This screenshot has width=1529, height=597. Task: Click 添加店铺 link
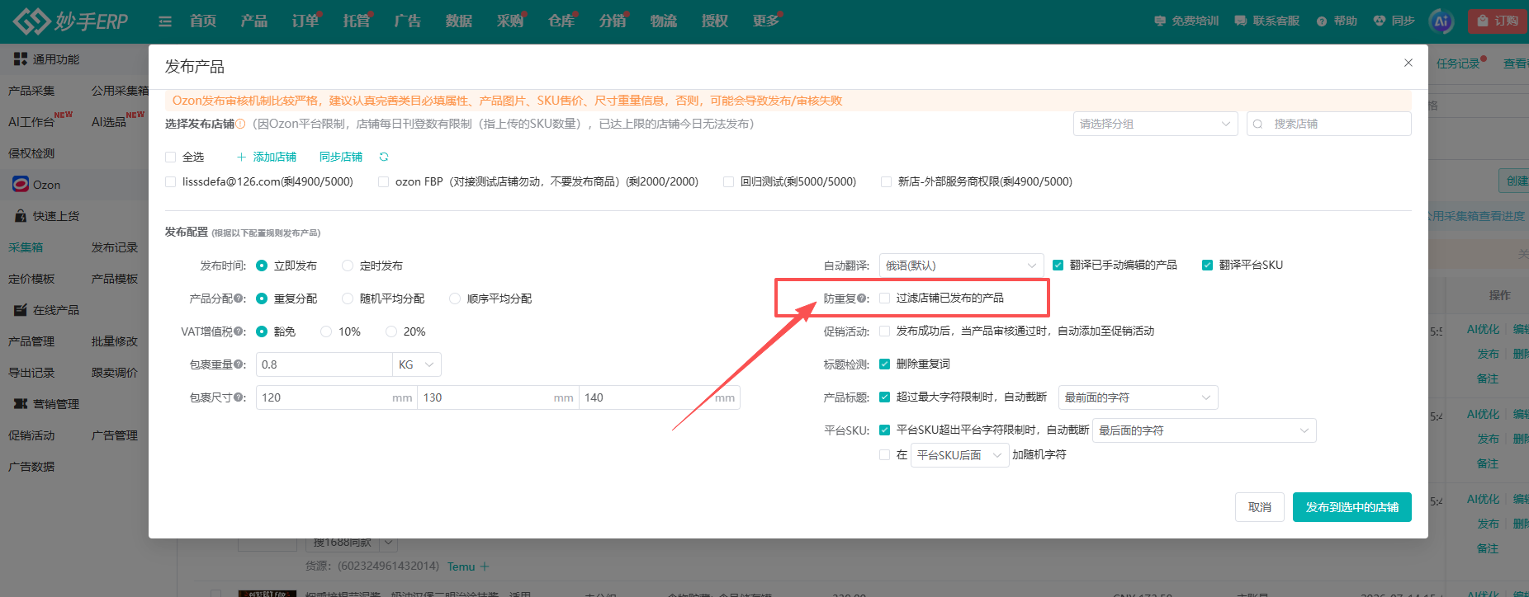267,157
